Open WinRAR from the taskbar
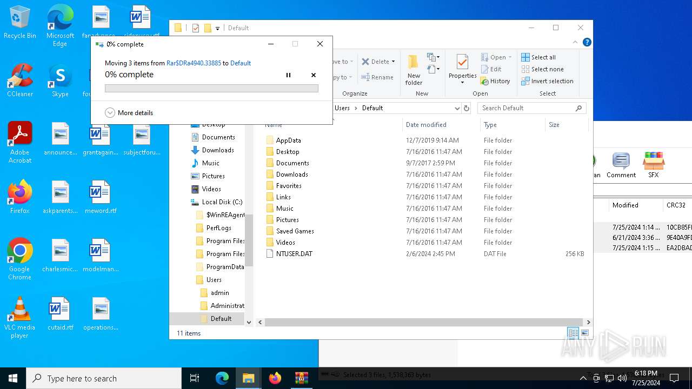The height and width of the screenshot is (389, 692). coord(301,378)
